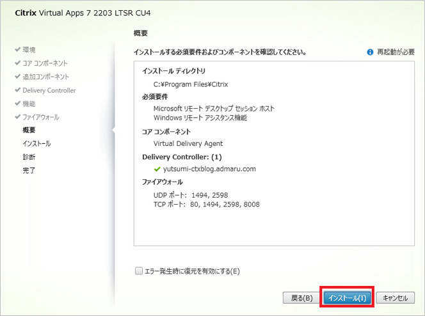Click the Virtual Delivery Agent entry
The width and height of the screenshot is (425, 316).
[188, 143]
